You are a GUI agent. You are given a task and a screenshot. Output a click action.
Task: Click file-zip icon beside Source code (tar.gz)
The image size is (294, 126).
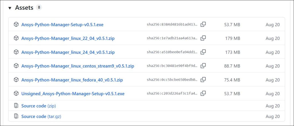[16, 116]
